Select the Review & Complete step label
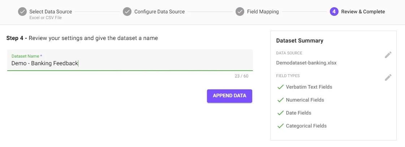This screenshot has height=147, width=405. point(363,12)
